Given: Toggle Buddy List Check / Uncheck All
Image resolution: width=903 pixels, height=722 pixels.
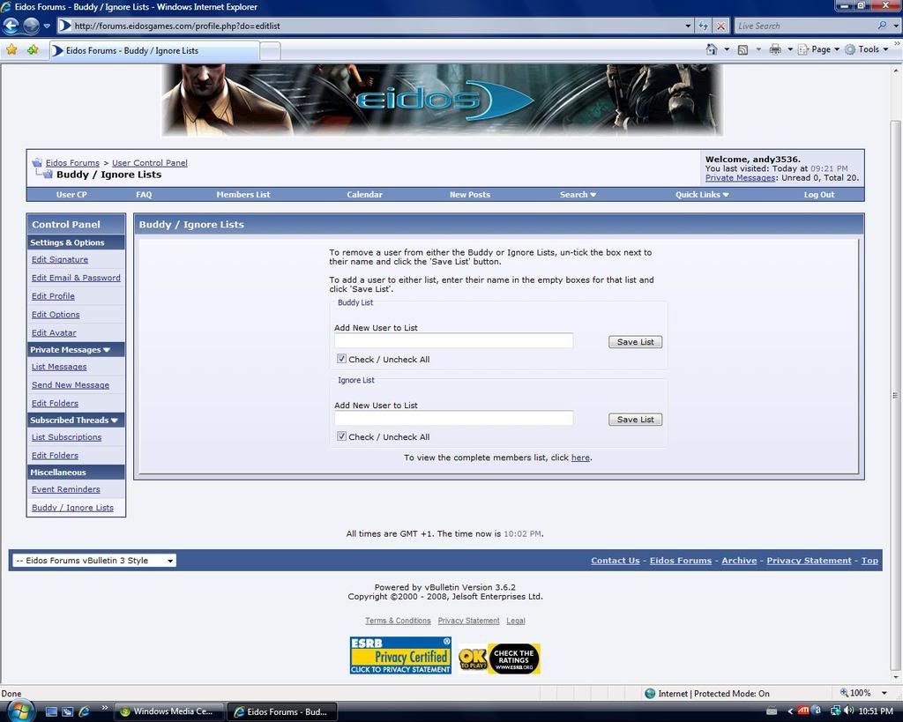Looking at the screenshot, I should (341, 359).
